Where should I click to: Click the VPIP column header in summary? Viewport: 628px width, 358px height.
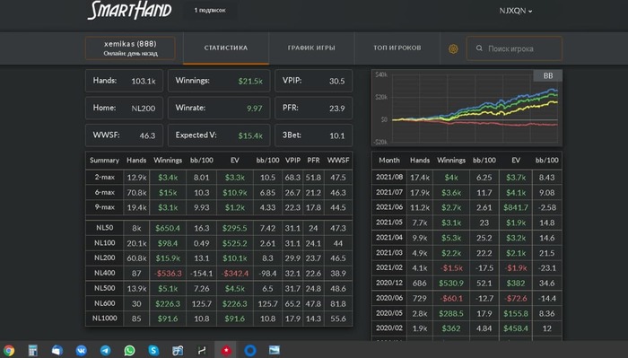pos(292,161)
